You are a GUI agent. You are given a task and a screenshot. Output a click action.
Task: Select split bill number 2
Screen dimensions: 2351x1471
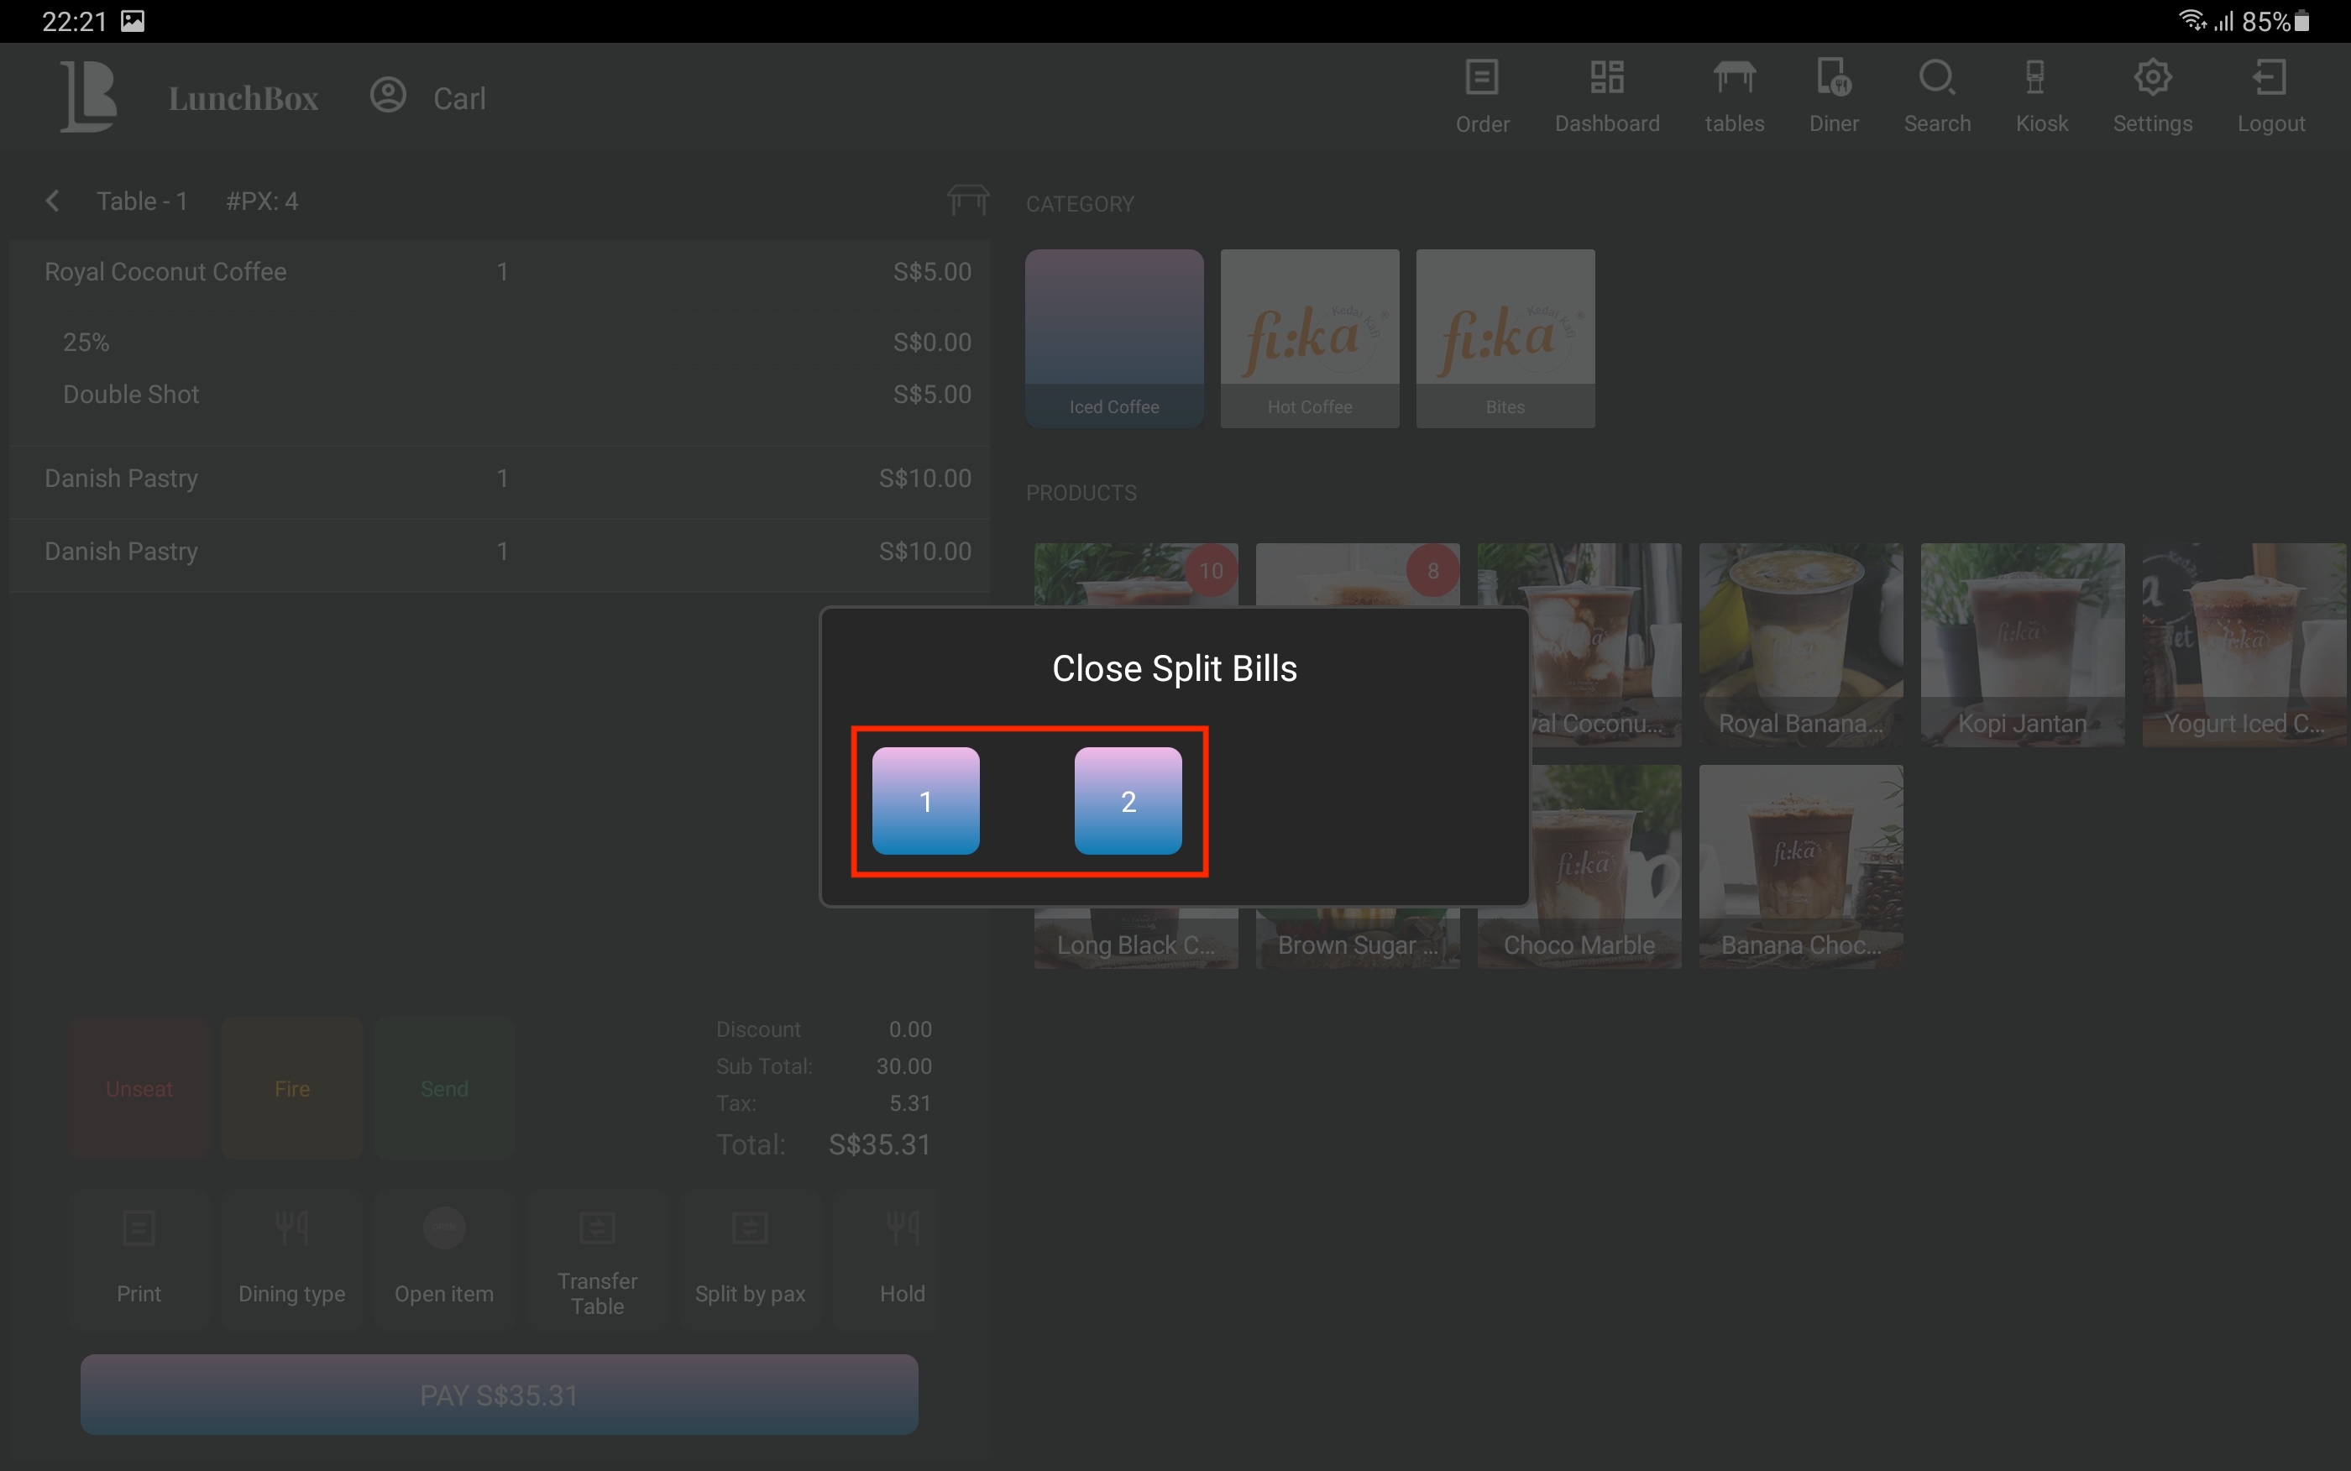tap(1128, 801)
